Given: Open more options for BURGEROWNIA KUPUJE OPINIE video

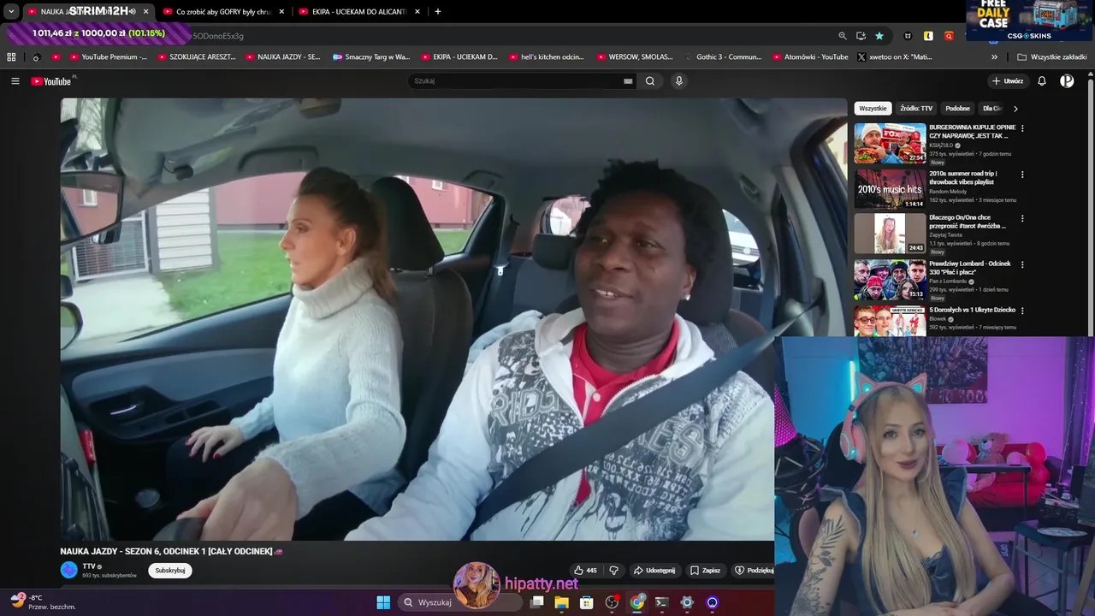Looking at the screenshot, I should 1022,128.
